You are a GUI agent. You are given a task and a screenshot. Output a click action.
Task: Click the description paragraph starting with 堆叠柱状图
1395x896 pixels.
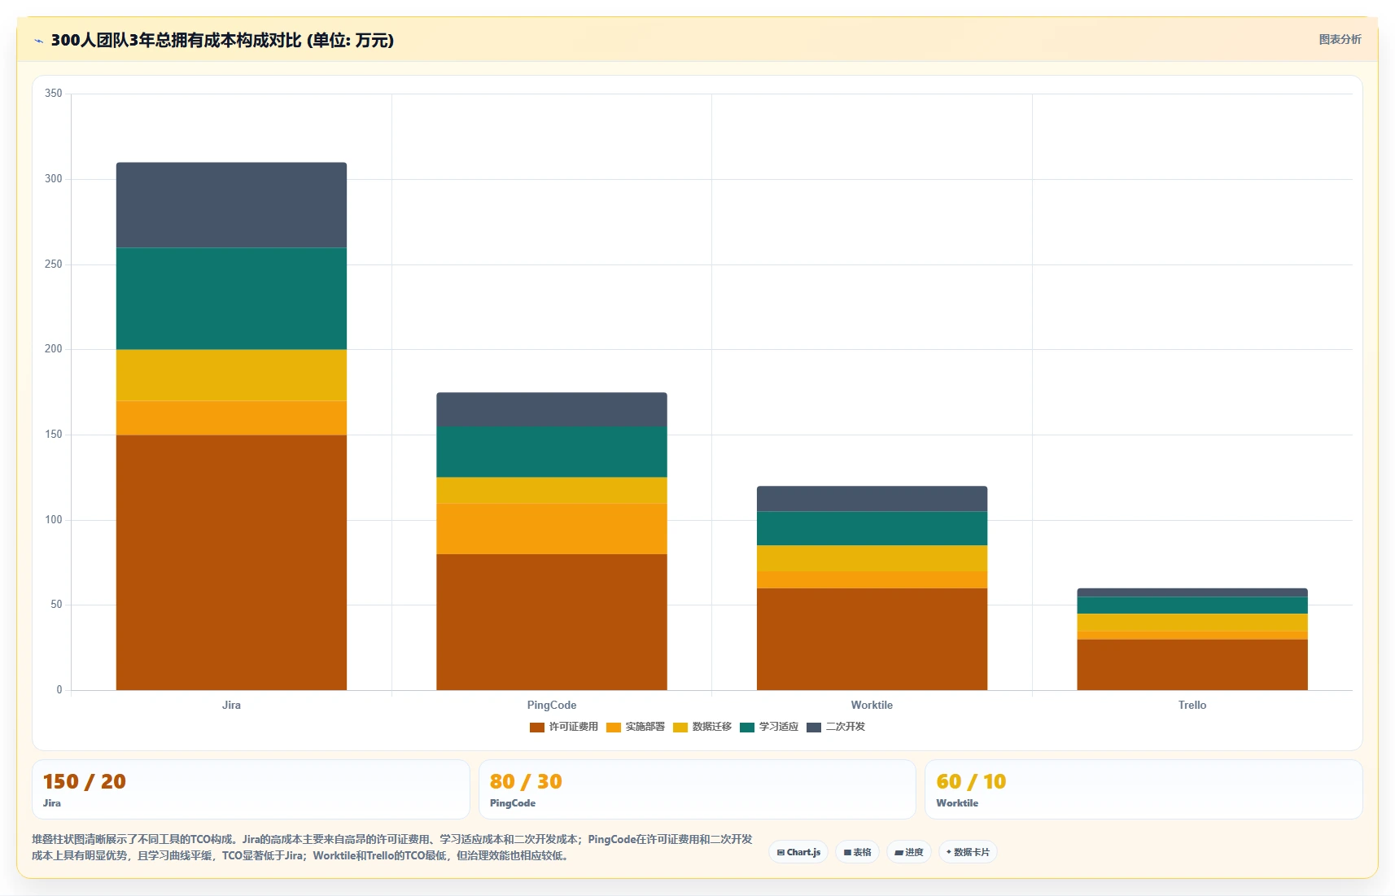coord(392,847)
